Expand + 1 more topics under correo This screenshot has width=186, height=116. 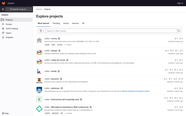[x=68, y=45]
